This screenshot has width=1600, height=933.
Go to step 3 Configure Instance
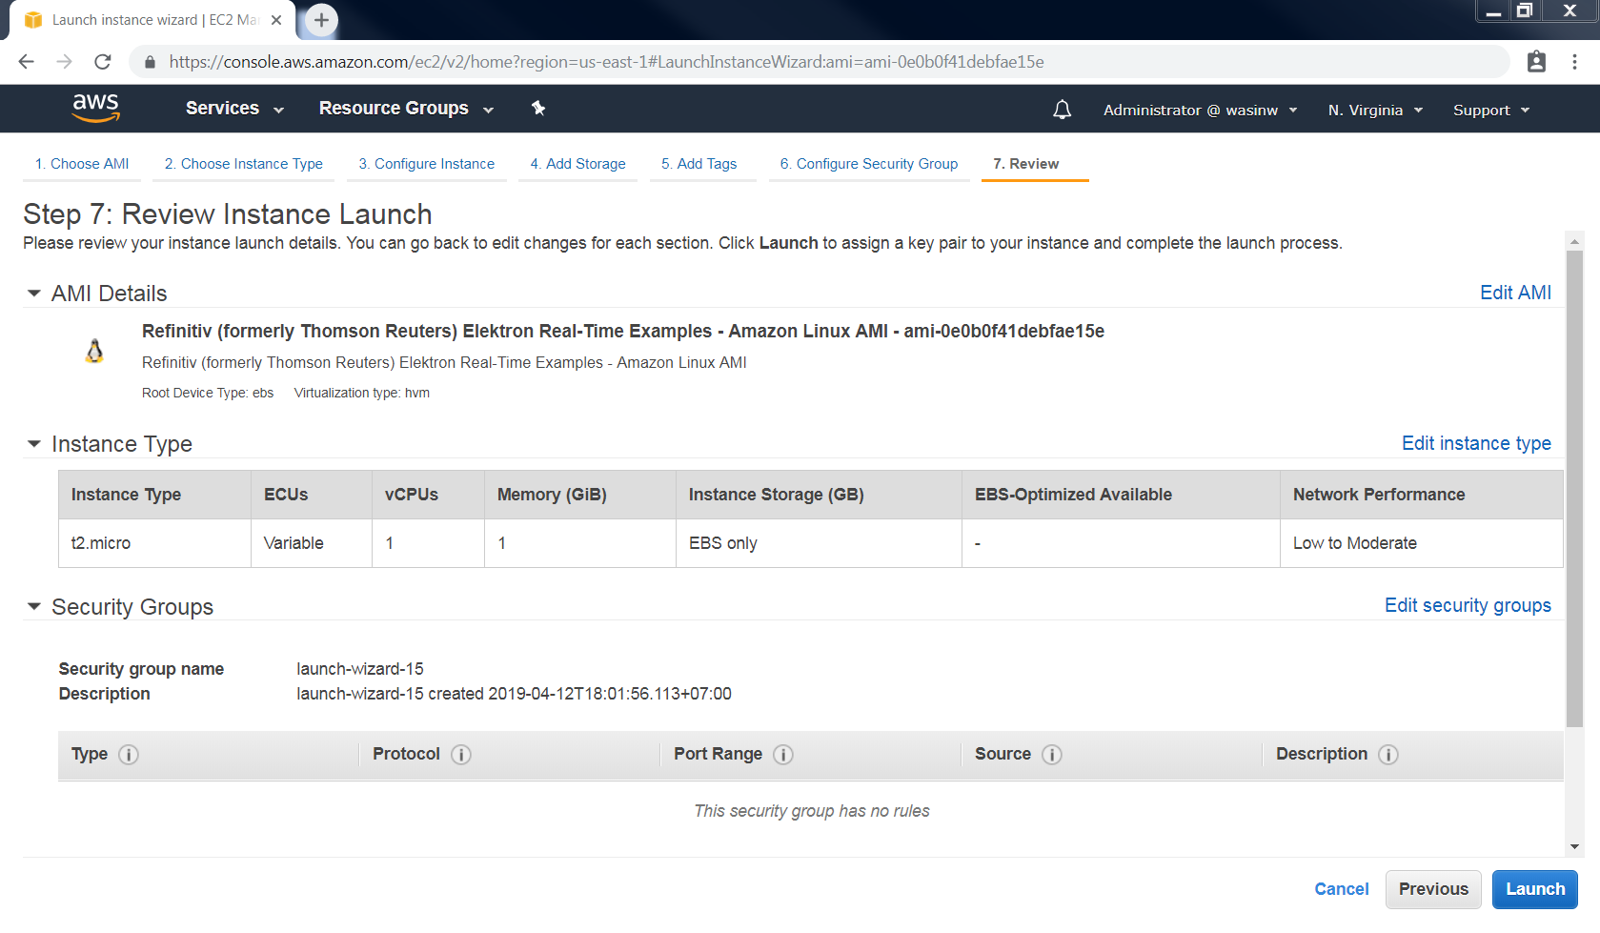tap(427, 164)
